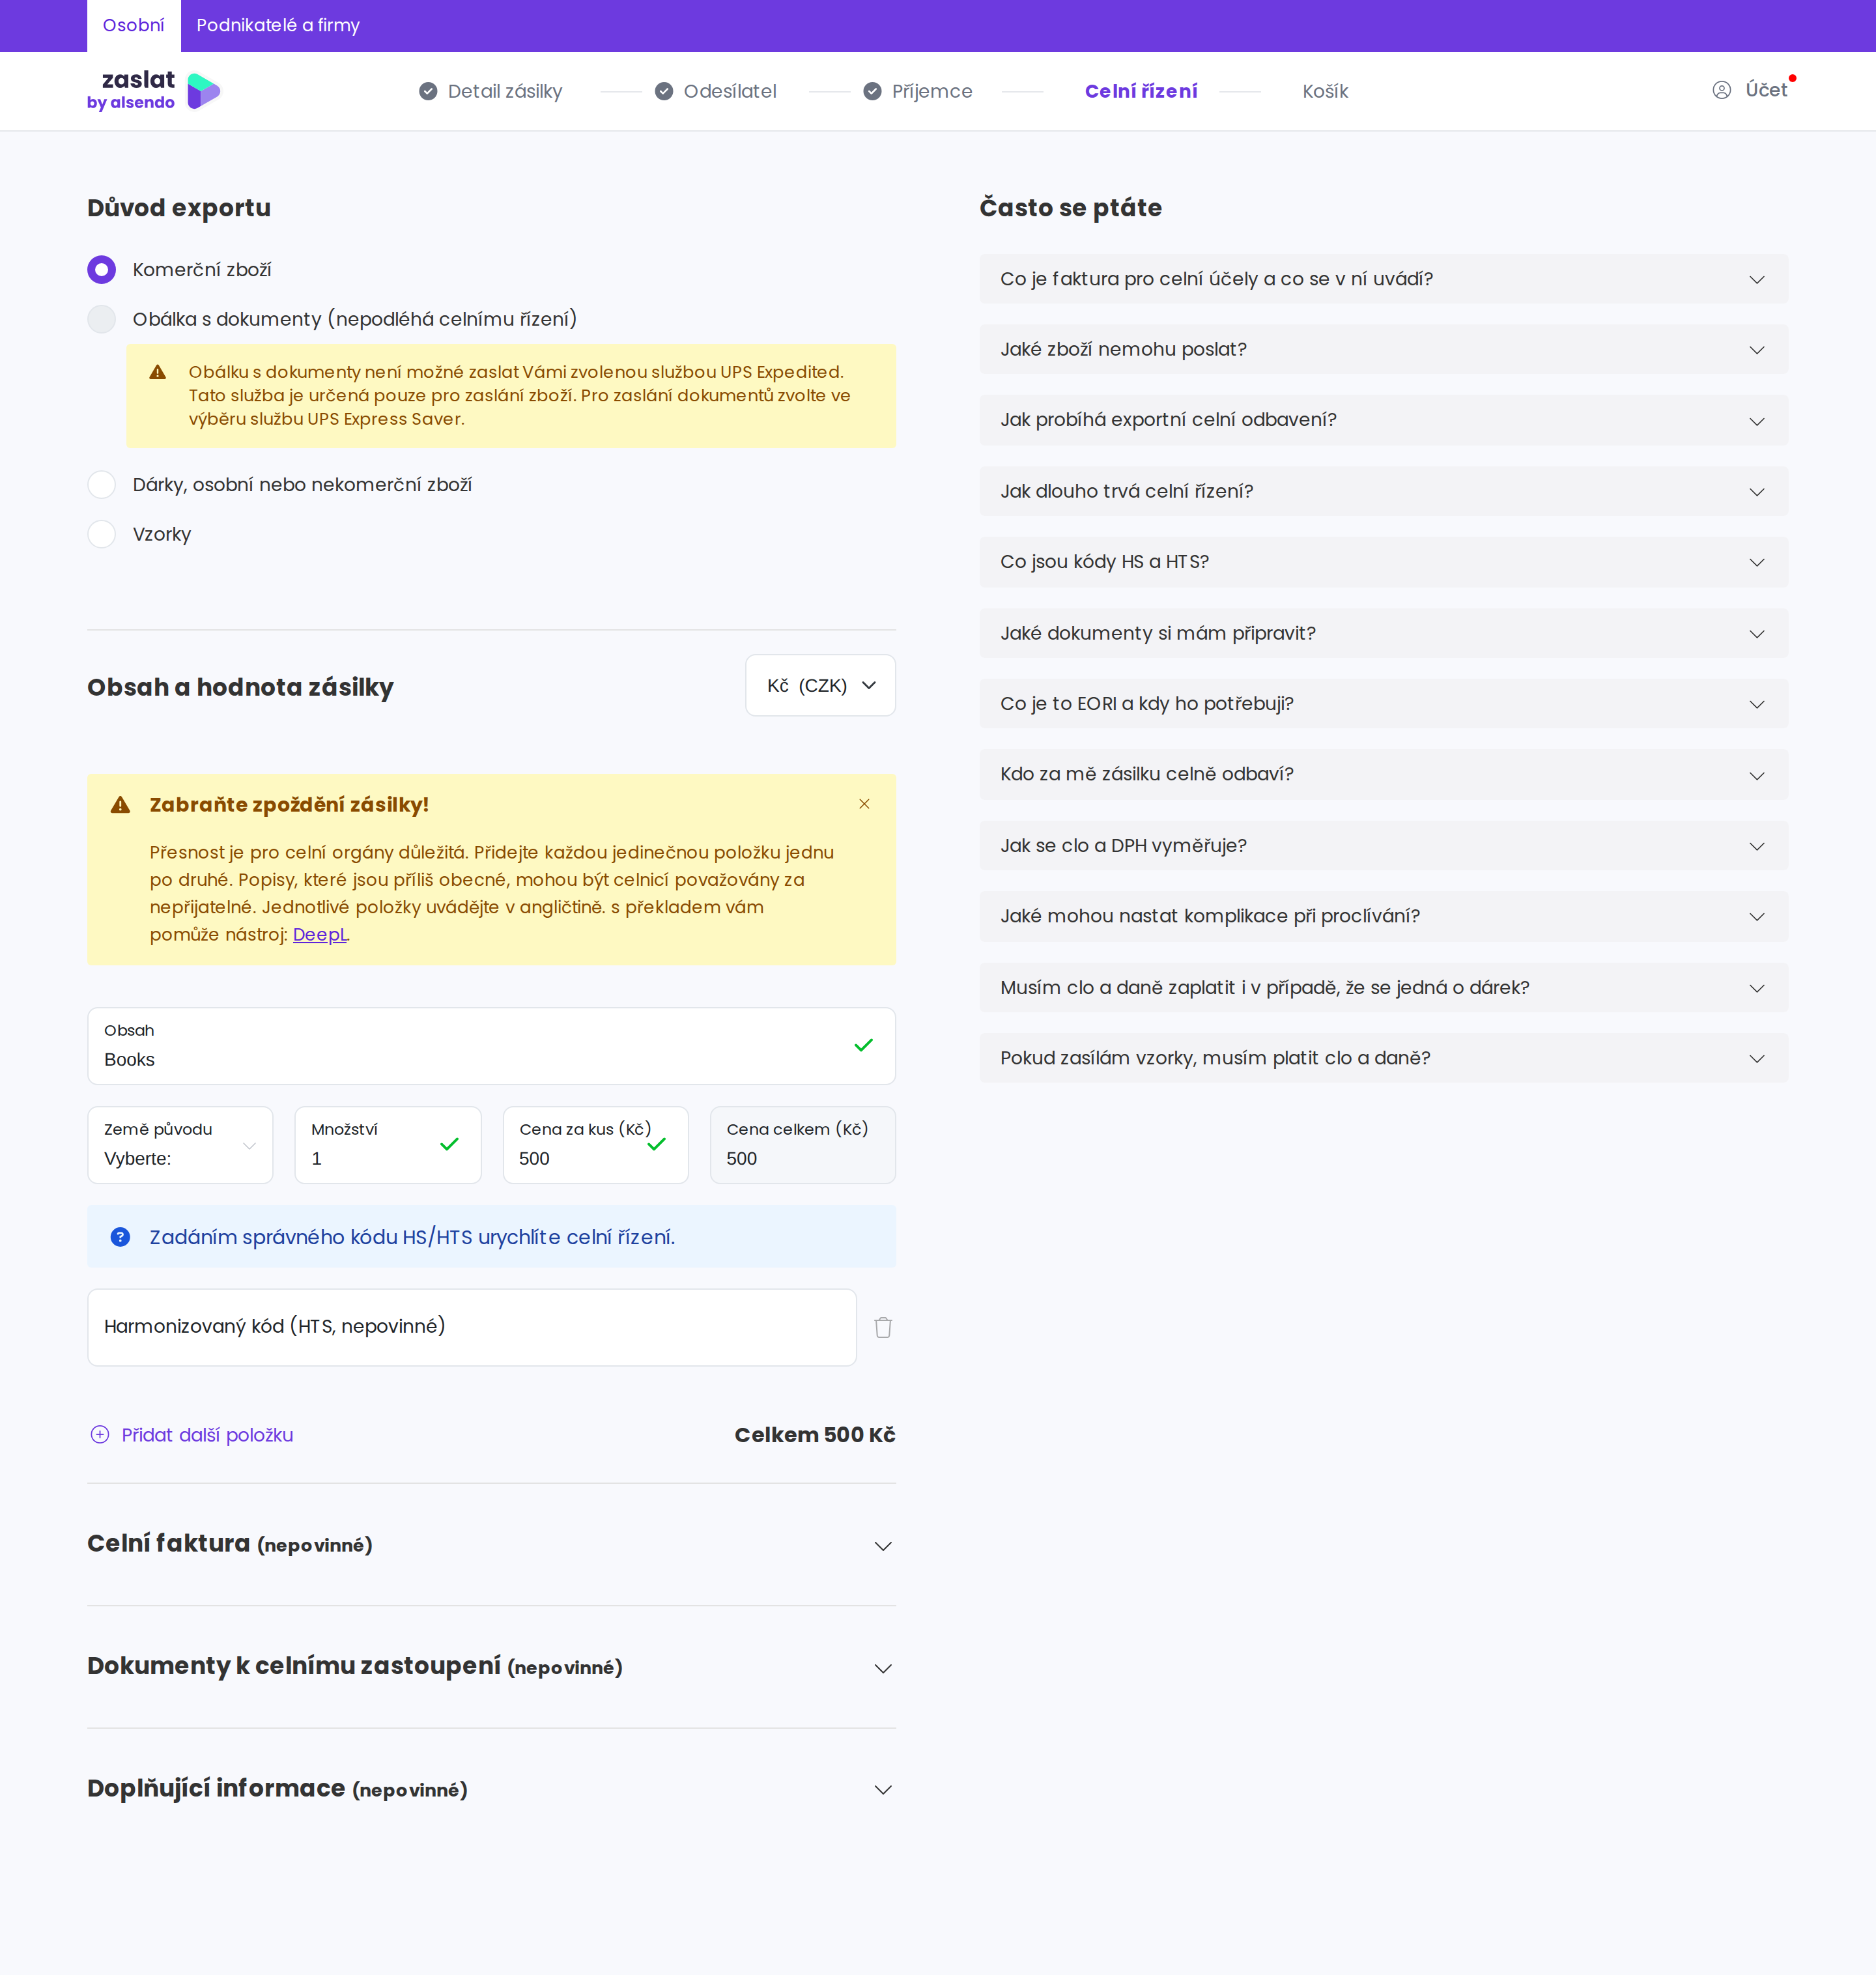Click the Odesílatel step checkmark icon
Viewport: 1876px width, 1975px height.
click(664, 91)
